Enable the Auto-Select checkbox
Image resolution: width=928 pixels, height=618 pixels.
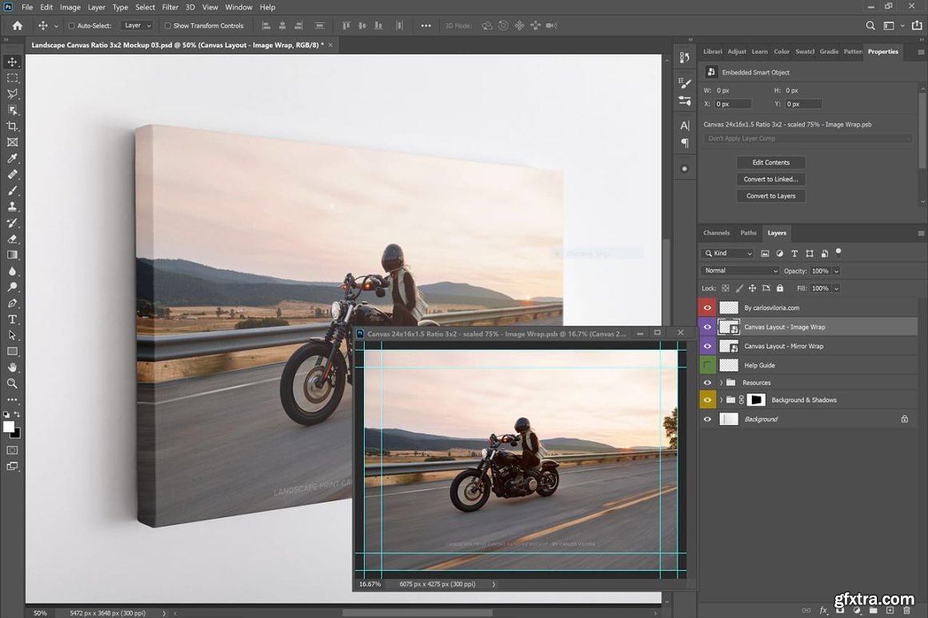(71, 26)
